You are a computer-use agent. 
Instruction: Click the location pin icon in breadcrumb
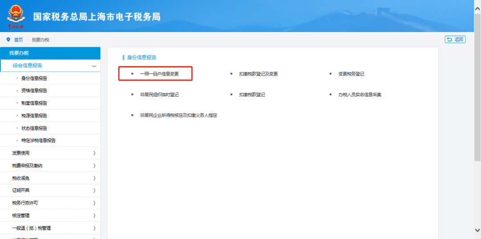(8, 40)
